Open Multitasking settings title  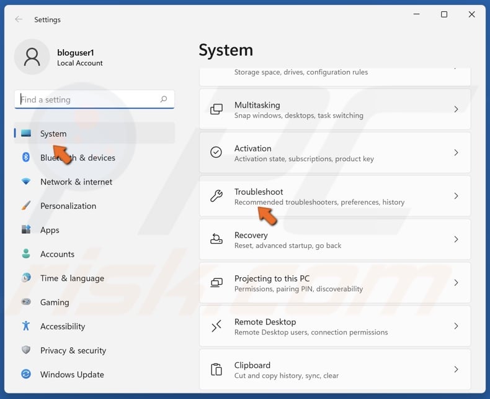(257, 105)
